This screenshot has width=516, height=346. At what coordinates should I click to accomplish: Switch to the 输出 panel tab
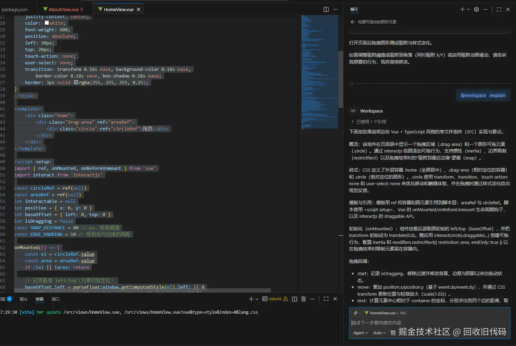pos(23,299)
